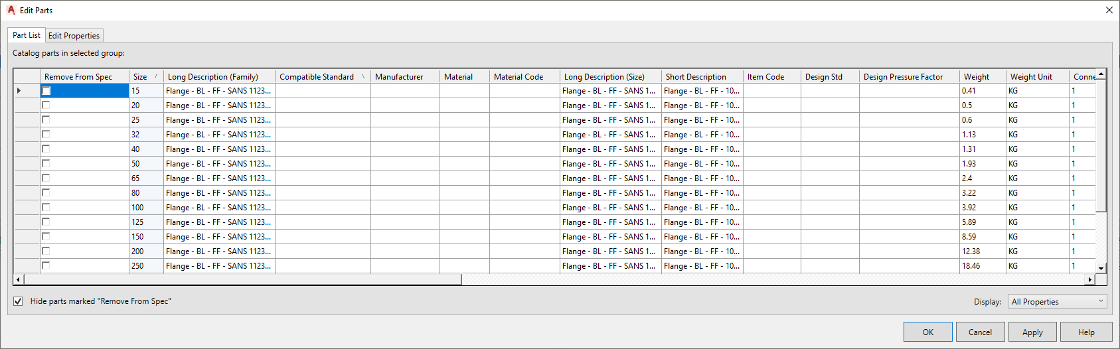This screenshot has width=1120, height=349.
Task: Check Remove From Spec for size 40
Action: 46,149
